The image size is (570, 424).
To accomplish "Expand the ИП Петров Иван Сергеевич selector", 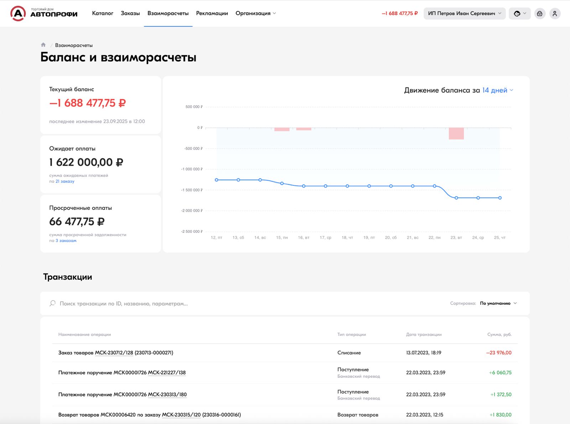I will click(464, 14).
